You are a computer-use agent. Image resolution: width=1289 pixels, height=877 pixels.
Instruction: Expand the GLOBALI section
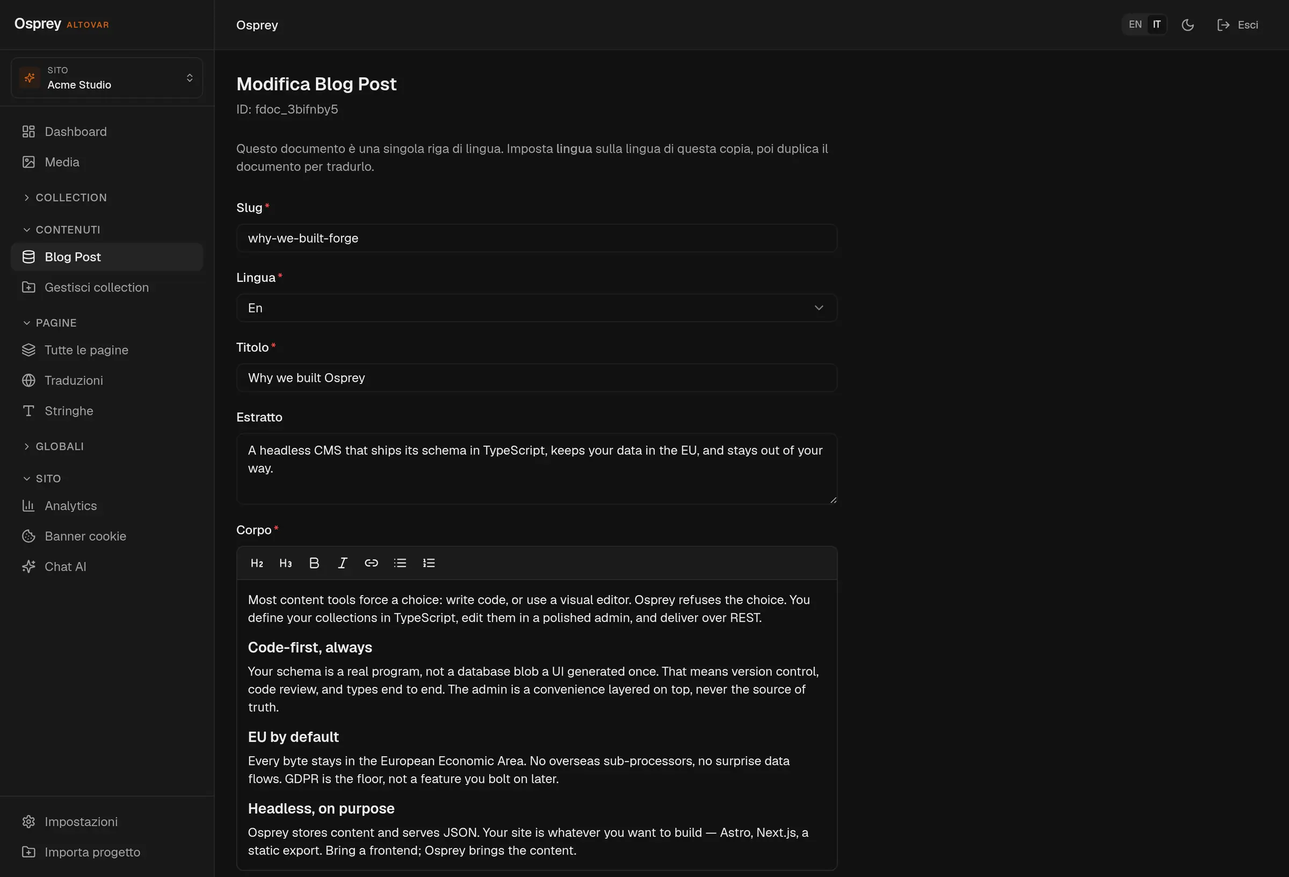[x=54, y=446]
